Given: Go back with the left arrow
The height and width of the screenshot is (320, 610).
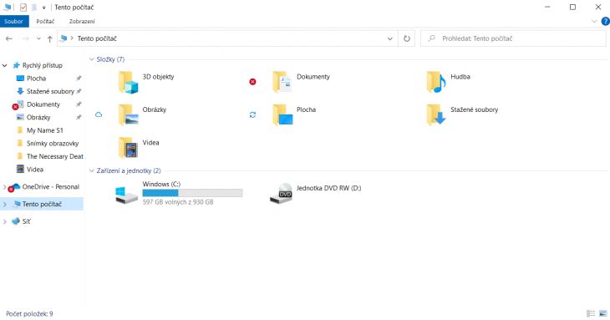Looking at the screenshot, I should [9, 38].
